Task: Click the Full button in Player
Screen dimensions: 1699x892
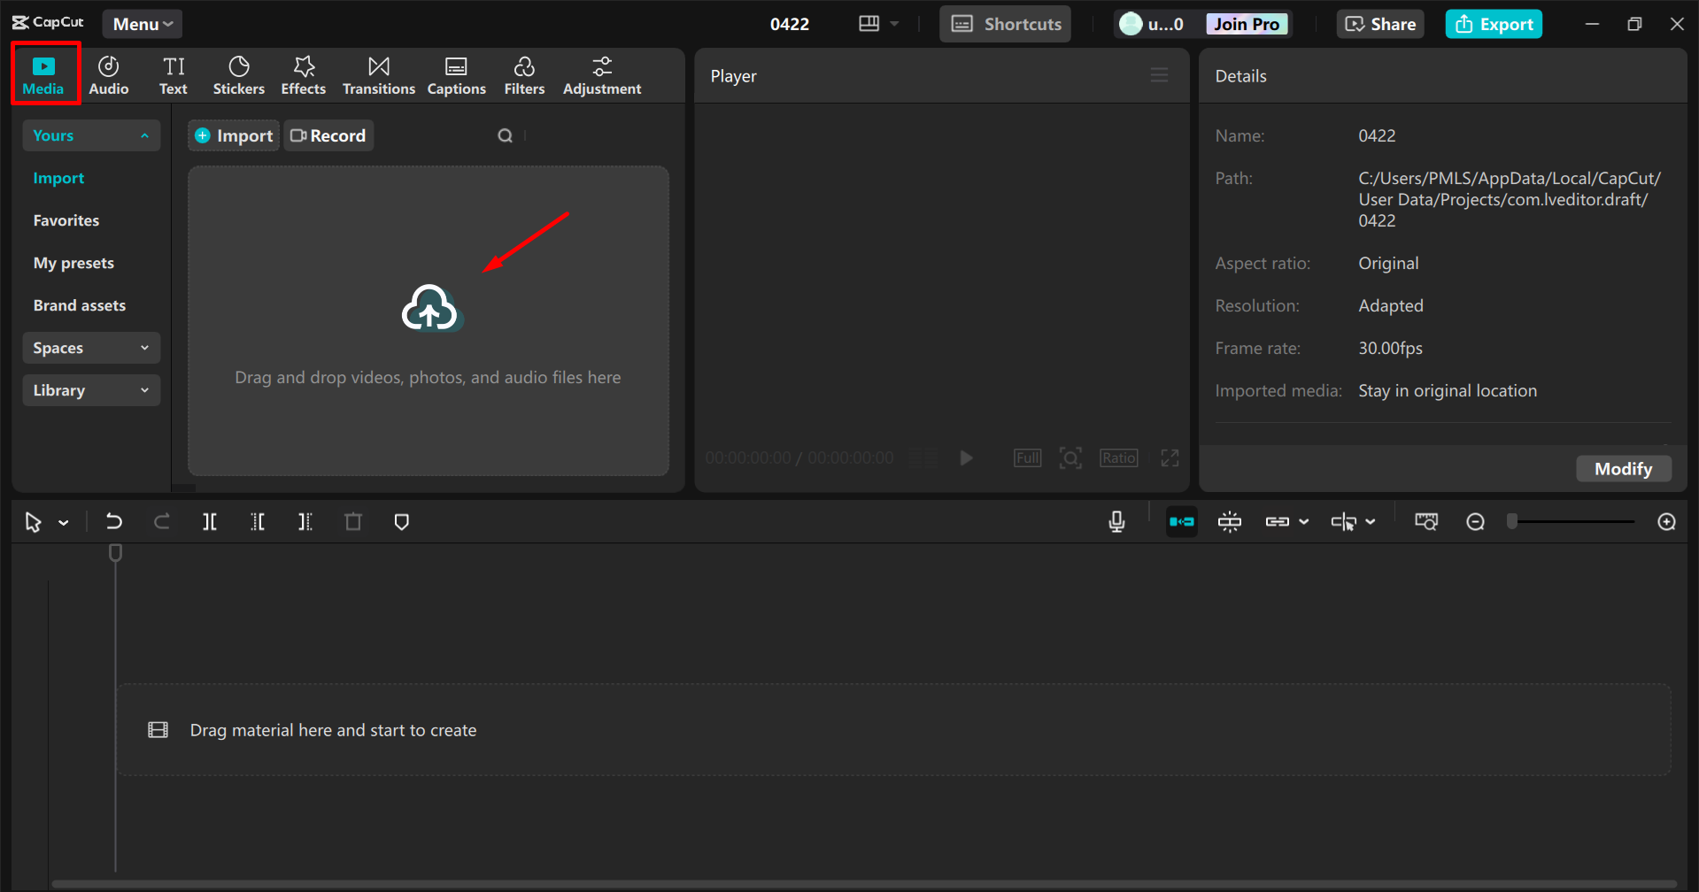Action: 1027,458
